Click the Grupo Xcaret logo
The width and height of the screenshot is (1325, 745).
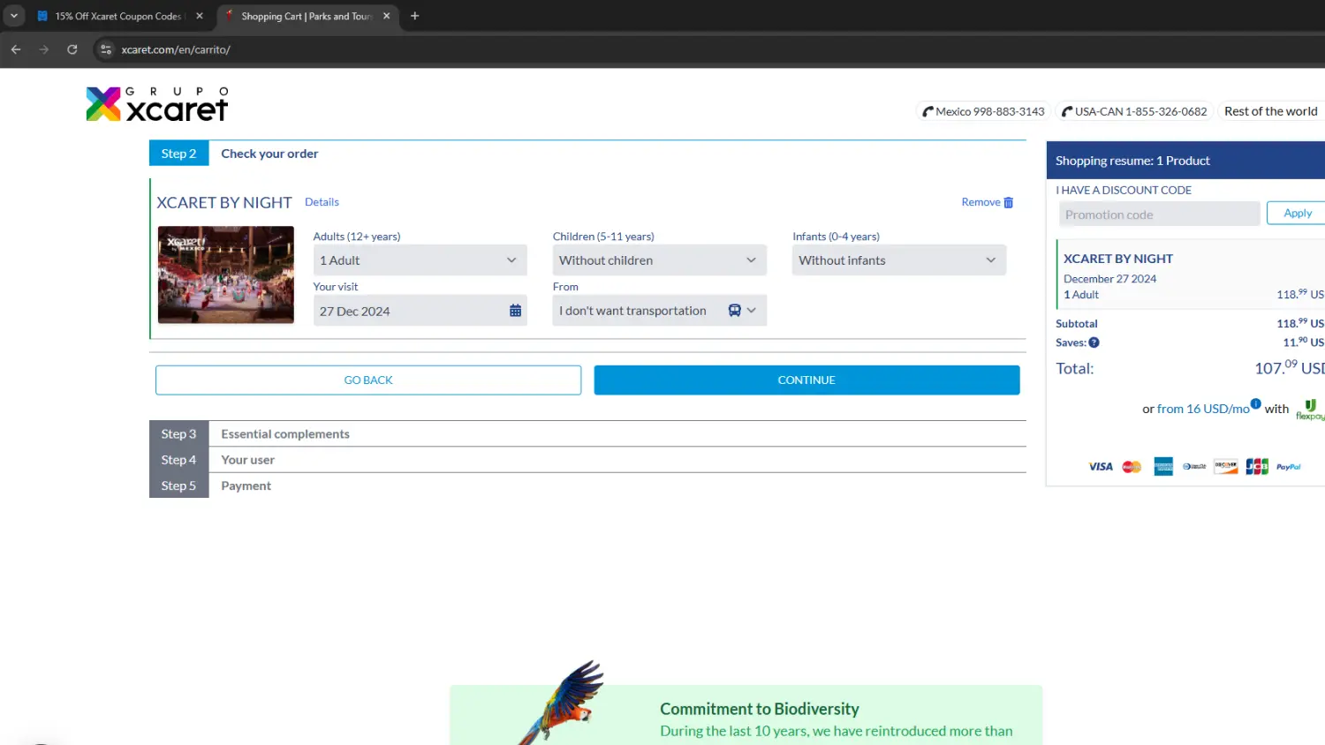click(157, 105)
